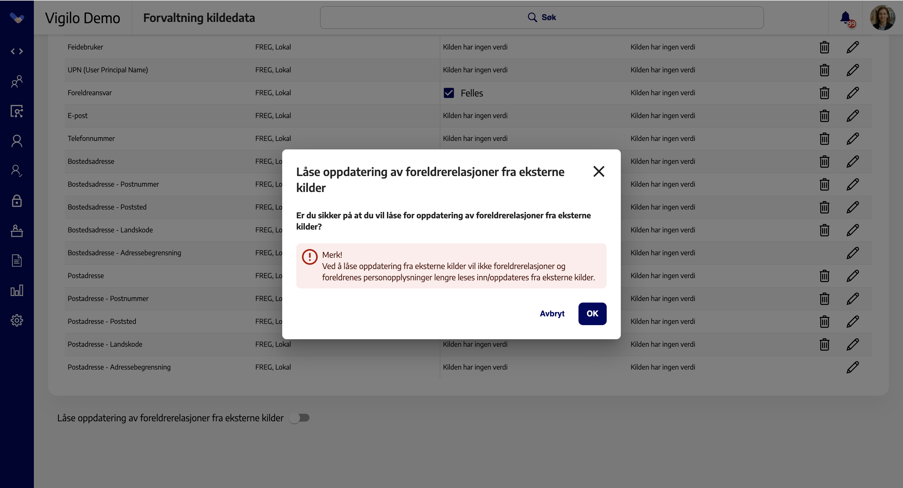Image resolution: width=903 pixels, height=488 pixels.
Task: Click the Foreldreansvar field name
Action: coord(90,93)
